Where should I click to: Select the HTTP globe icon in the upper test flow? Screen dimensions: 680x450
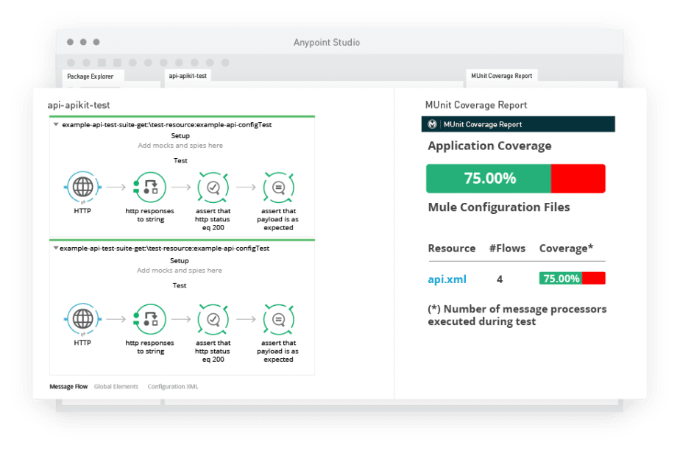(x=82, y=187)
